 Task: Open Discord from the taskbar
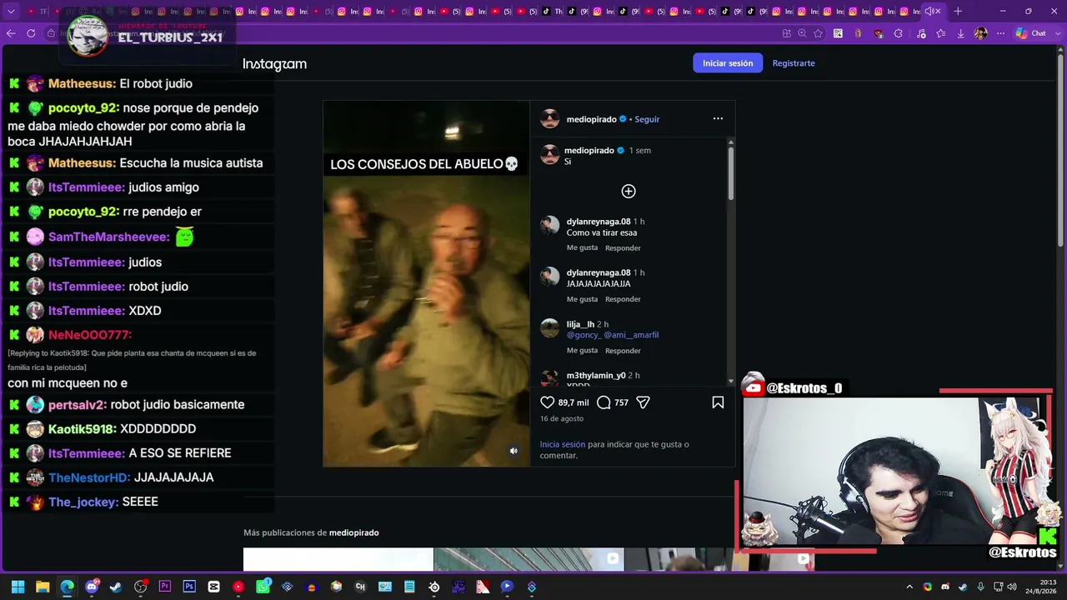pyautogui.click(x=92, y=587)
